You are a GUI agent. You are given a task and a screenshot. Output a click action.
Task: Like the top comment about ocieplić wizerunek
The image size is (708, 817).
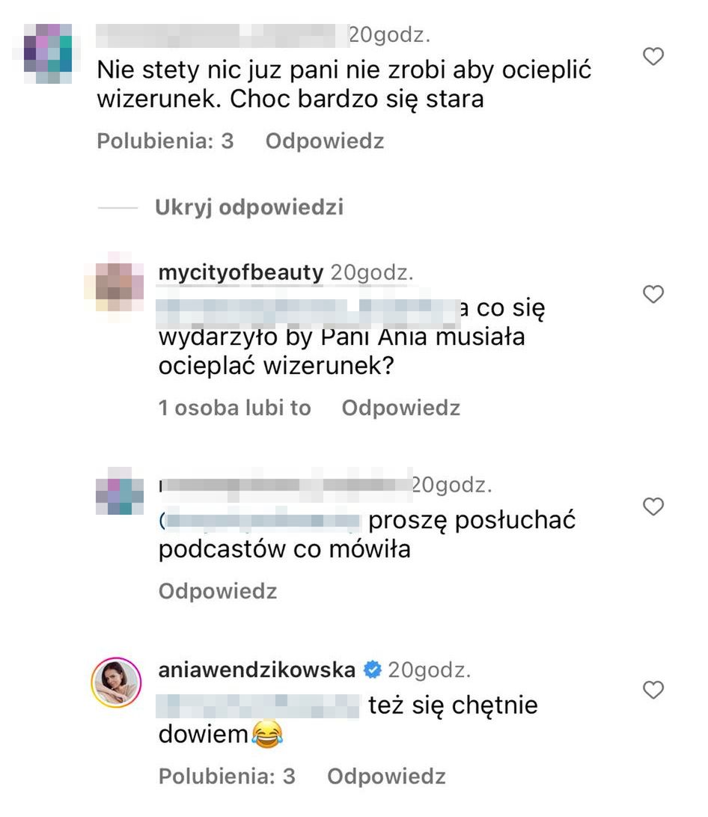[654, 56]
